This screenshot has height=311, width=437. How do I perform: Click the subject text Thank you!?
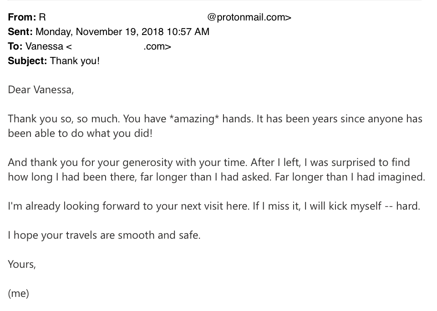75,60
